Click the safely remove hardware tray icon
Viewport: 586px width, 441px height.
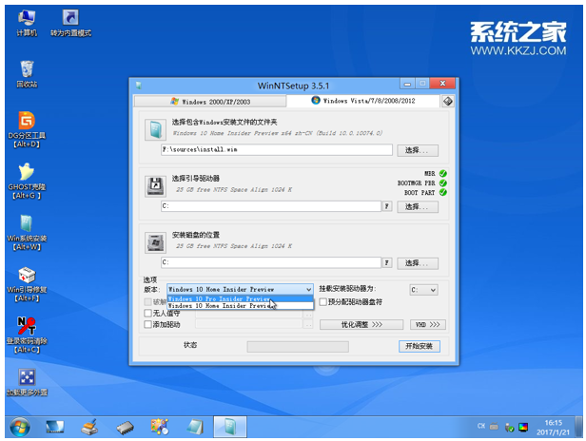tap(509, 427)
